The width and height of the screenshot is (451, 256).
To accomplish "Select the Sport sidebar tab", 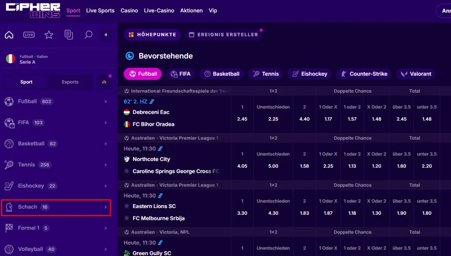I will point(26,82).
